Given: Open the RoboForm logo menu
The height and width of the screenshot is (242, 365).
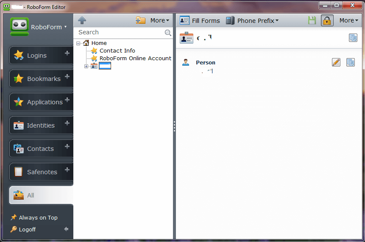Looking at the screenshot, I should point(39,27).
